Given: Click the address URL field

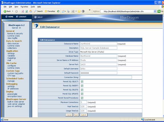Looking at the screenshot, I should [127, 11].
